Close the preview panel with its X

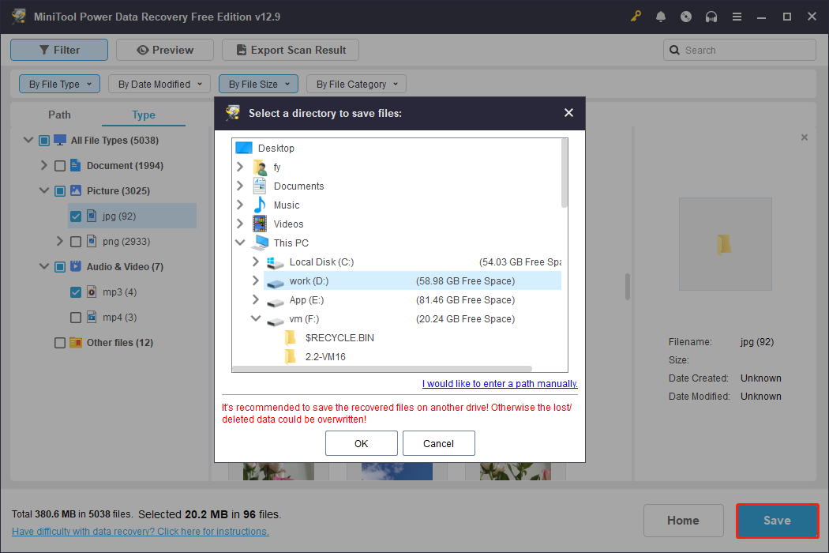[x=805, y=137]
